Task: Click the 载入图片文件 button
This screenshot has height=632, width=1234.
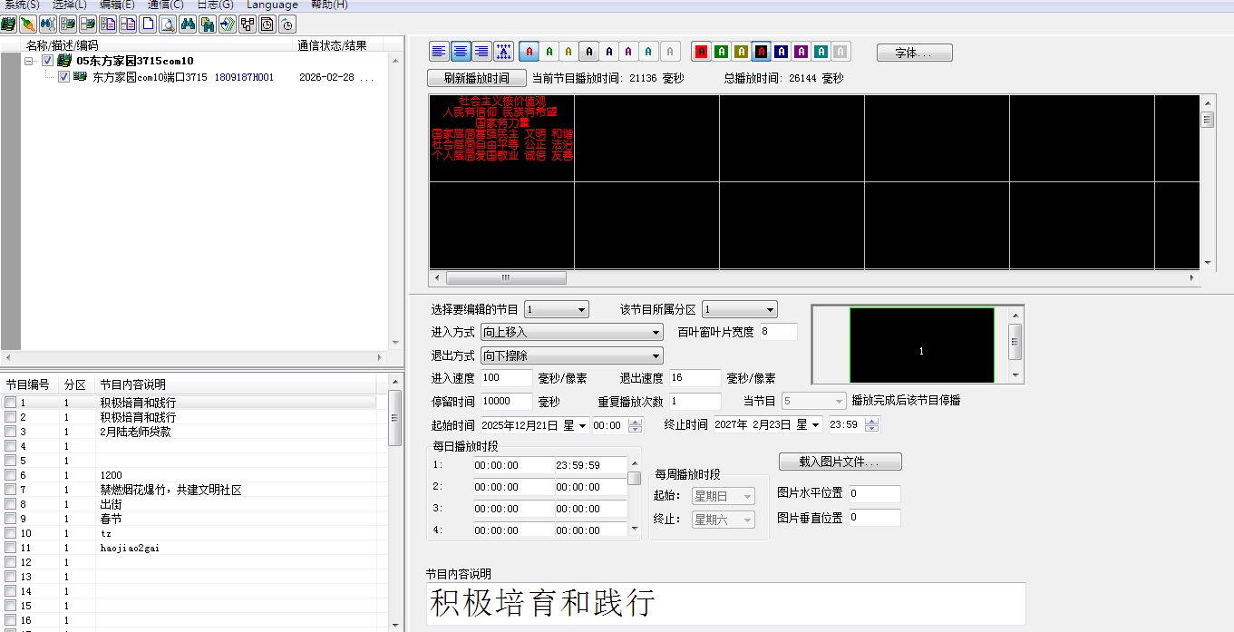Action: [x=840, y=462]
